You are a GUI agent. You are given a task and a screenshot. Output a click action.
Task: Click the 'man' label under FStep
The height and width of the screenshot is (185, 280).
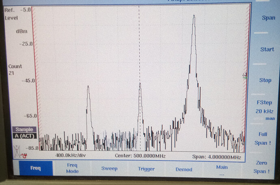point(270,118)
